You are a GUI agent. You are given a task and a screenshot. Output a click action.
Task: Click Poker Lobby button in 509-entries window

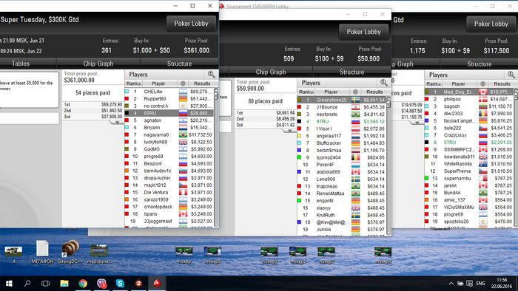click(x=364, y=32)
